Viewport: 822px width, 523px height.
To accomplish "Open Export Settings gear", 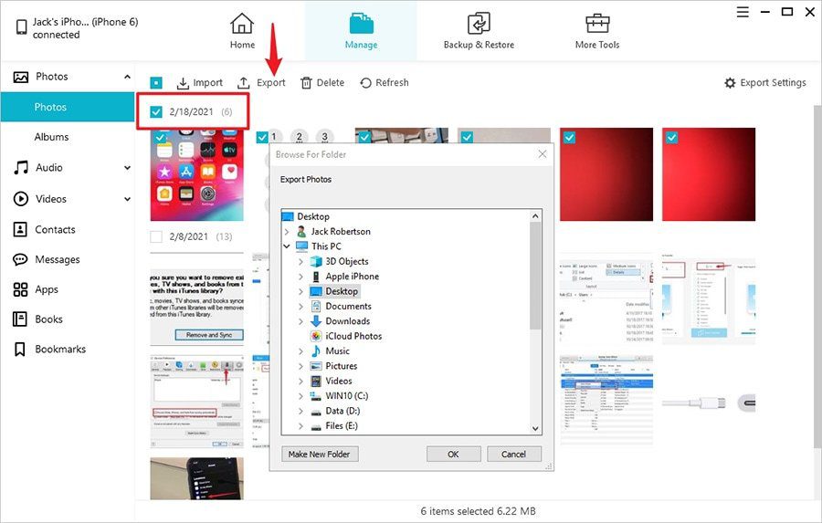I will (730, 83).
